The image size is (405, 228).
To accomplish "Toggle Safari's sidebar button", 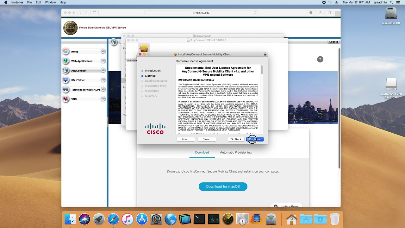I will [94, 13].
